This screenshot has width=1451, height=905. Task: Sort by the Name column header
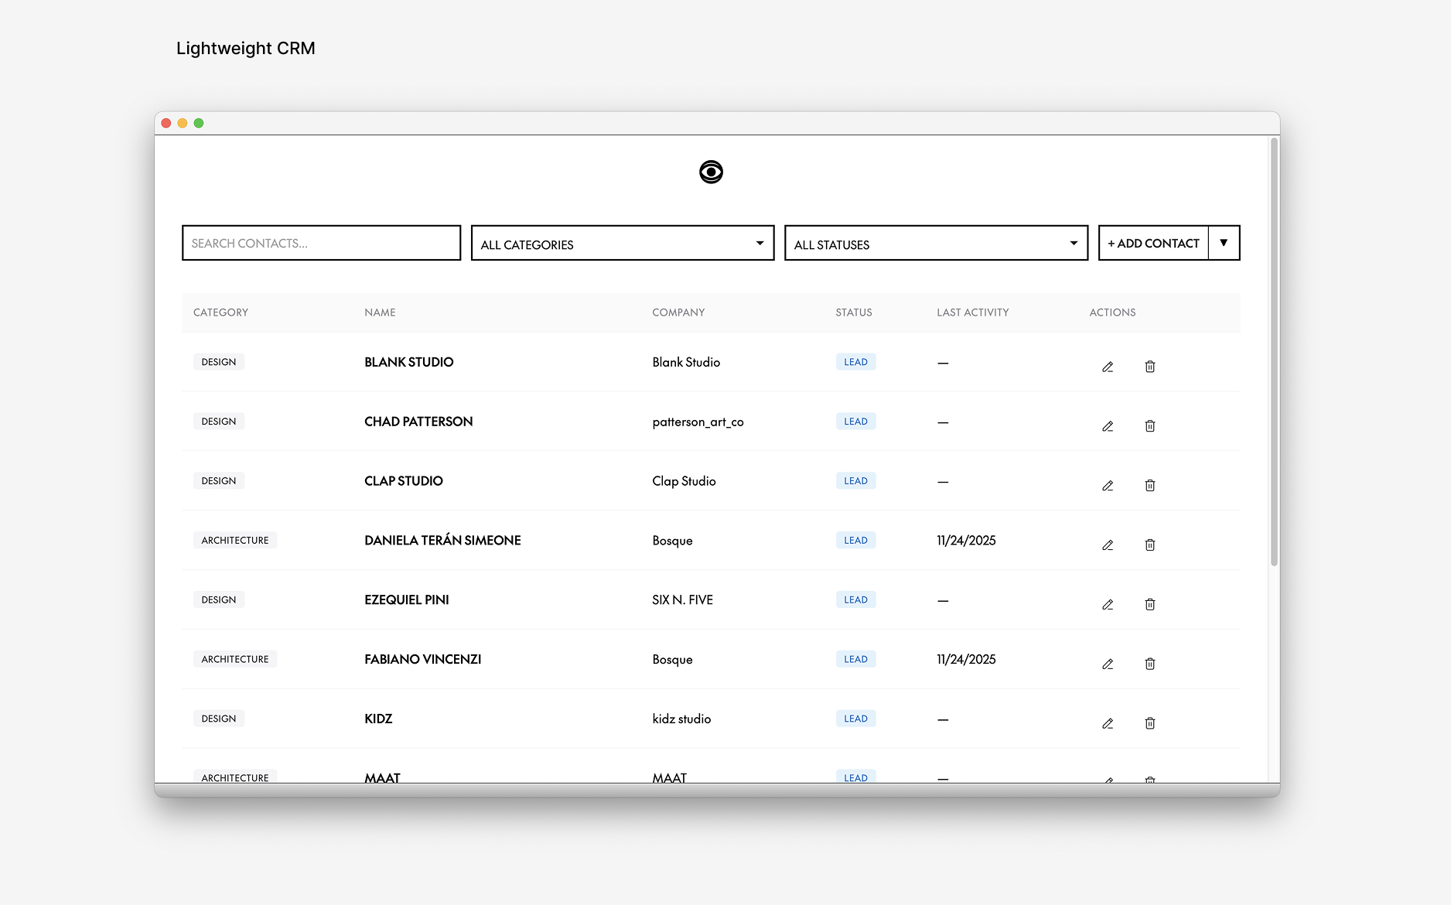380,312
